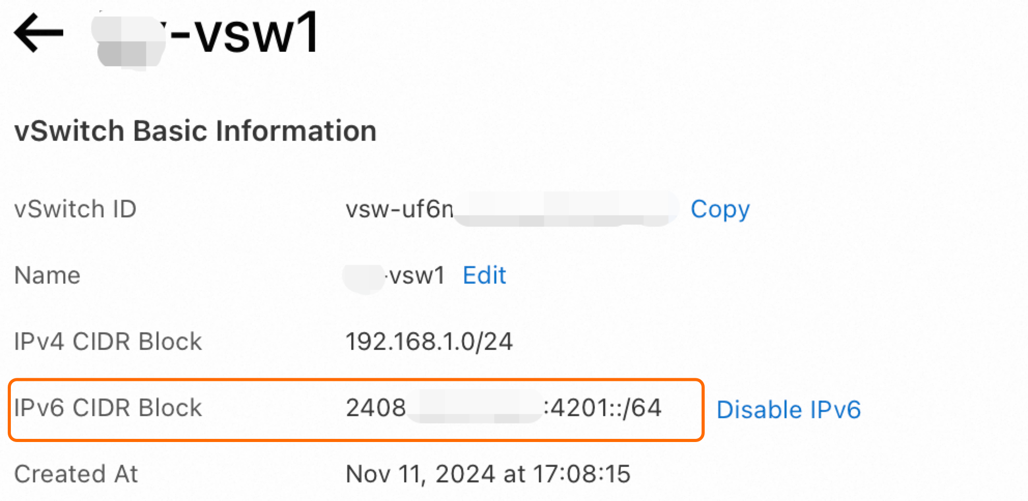
Task: Click the vsw1 page title
Action: (244, 34)
